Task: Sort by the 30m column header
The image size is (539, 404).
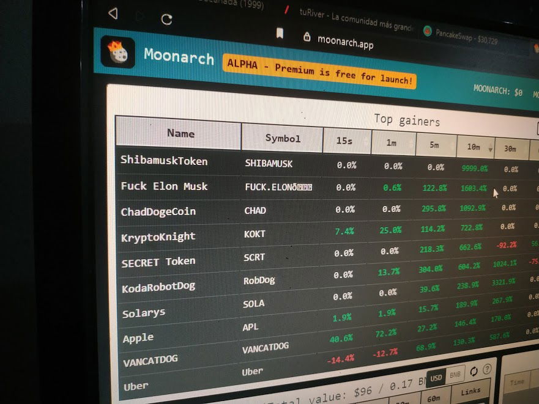Action: click(511, 149)
